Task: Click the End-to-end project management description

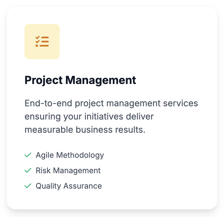Action: pos(111,116)
